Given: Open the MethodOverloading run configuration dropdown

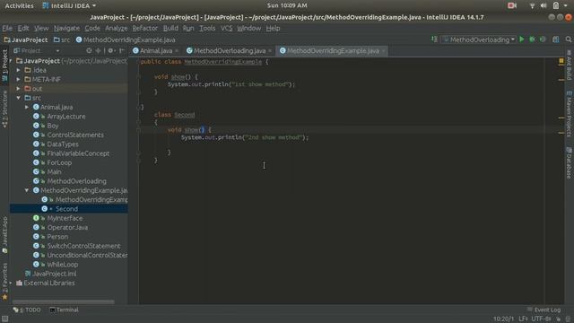Looking at the screenshot, I should point(479,39).
